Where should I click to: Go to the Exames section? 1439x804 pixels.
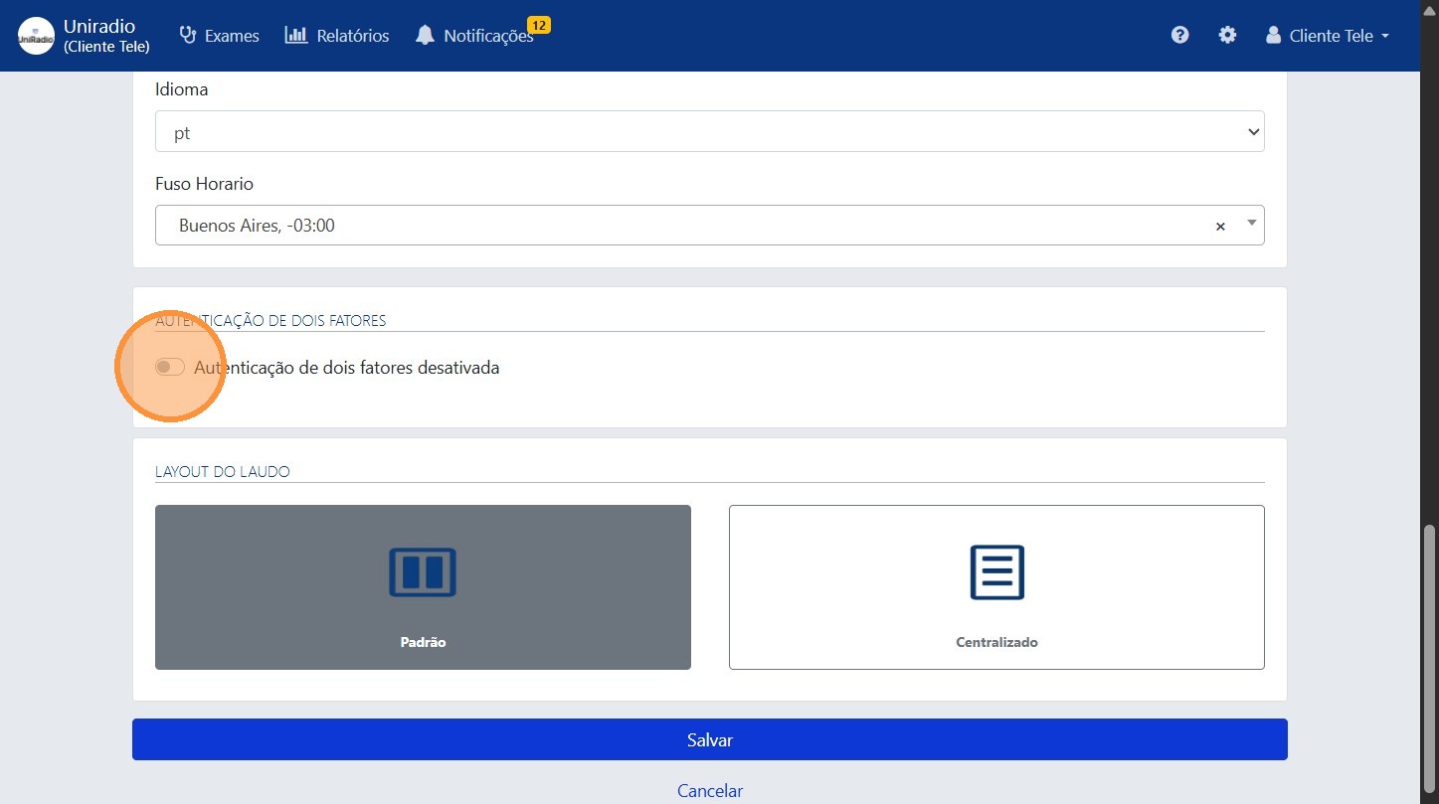pos(219,35)
